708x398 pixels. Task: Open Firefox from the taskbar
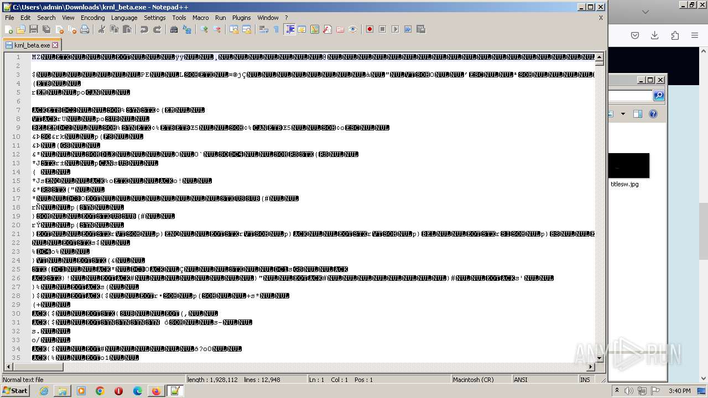click(156, 391)
